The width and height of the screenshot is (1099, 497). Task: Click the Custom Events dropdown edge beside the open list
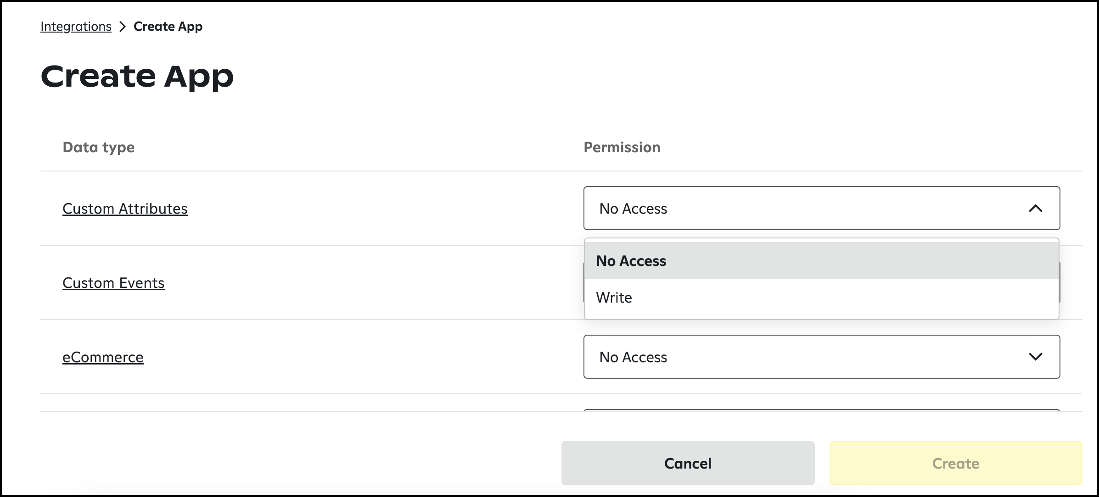[x=1060, y=282]
